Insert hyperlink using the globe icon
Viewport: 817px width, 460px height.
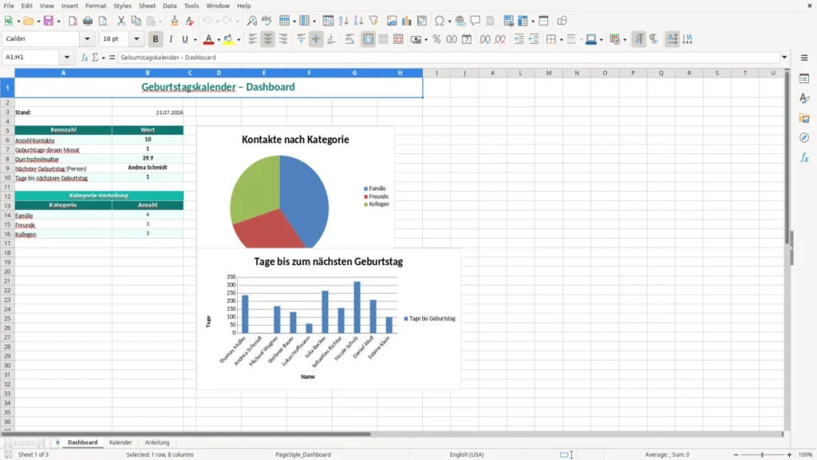[460, 21]
